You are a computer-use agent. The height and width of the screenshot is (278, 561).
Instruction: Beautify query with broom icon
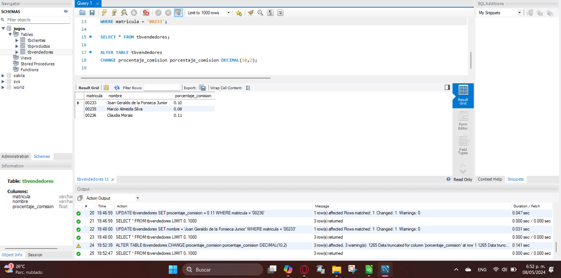point(251,13)
